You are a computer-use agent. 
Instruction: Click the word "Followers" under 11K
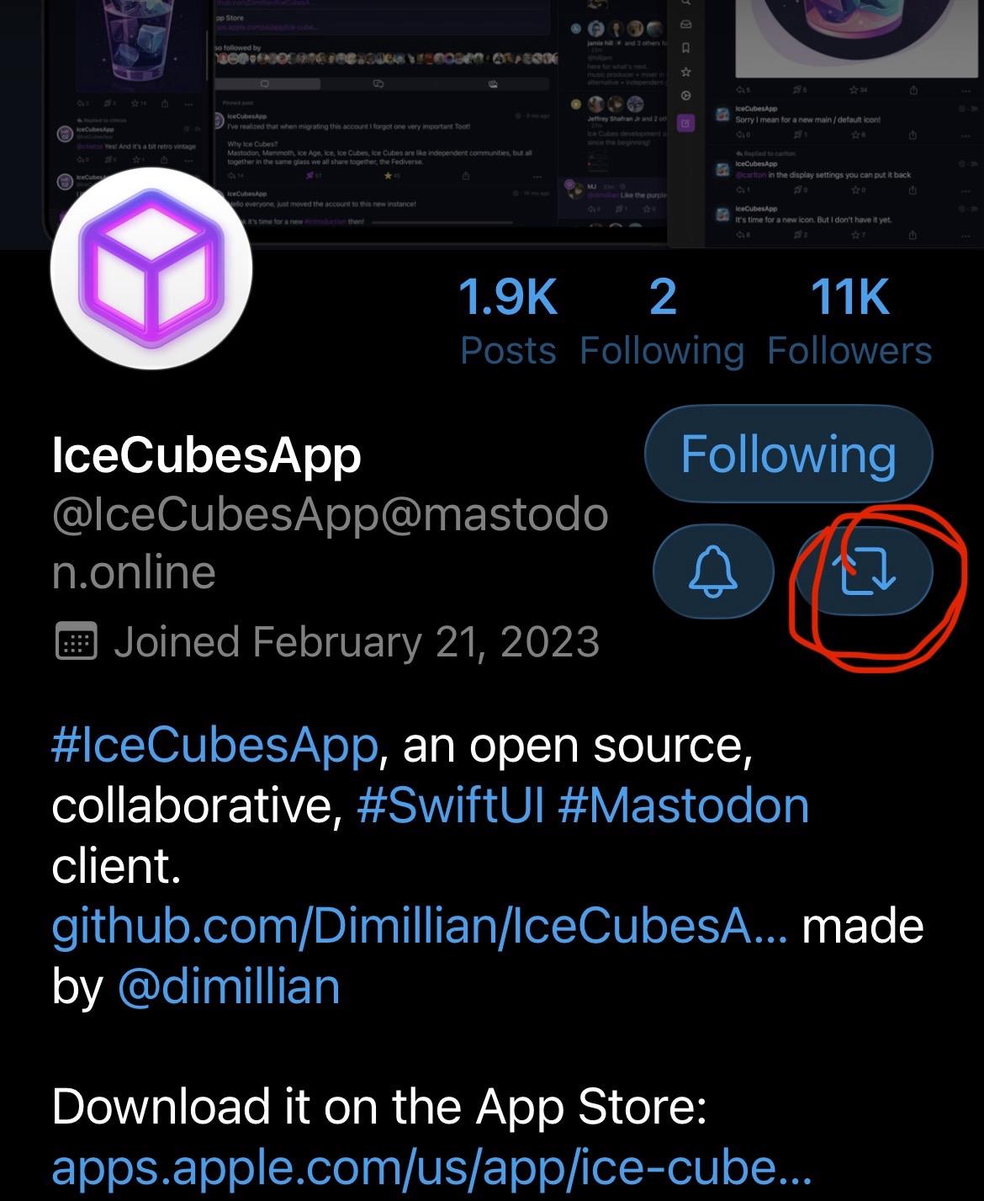[x=849, y=351]
